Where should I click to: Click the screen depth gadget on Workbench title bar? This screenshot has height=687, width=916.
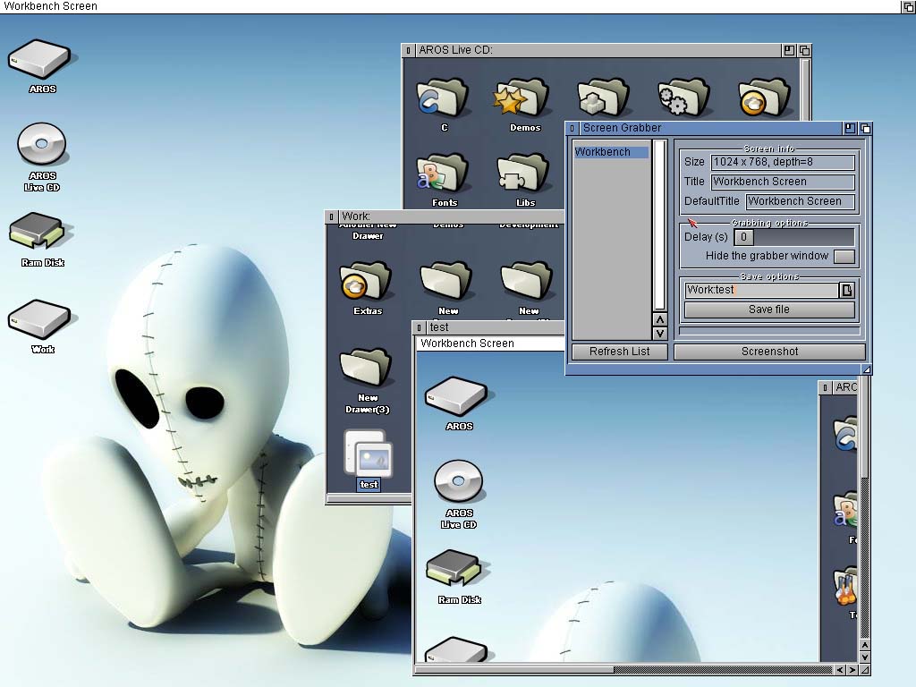coord(909,6)
